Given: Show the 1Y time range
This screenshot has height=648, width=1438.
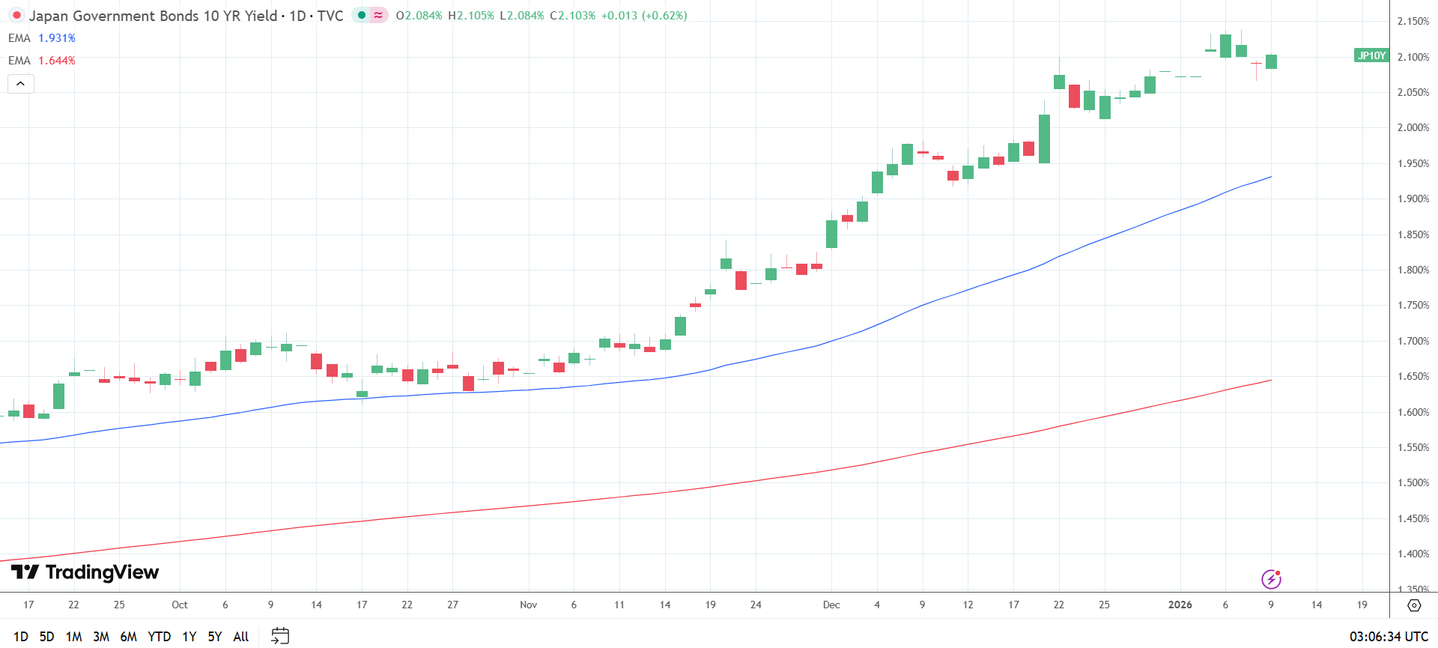Looking at the screenshot, I should (x=189, y=637).
